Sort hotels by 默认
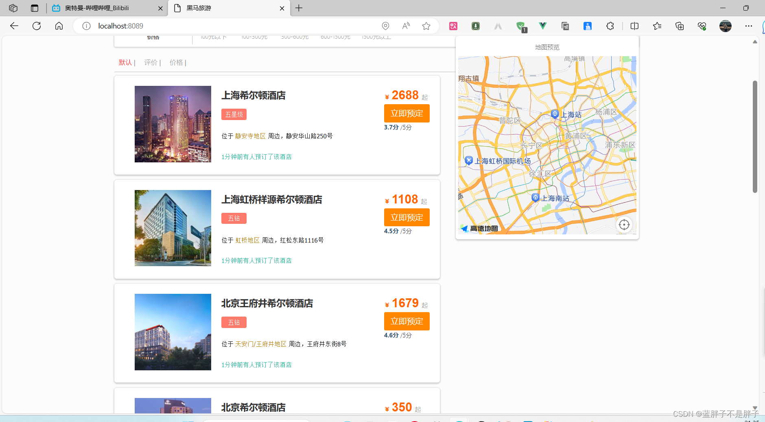 point(125,63)
